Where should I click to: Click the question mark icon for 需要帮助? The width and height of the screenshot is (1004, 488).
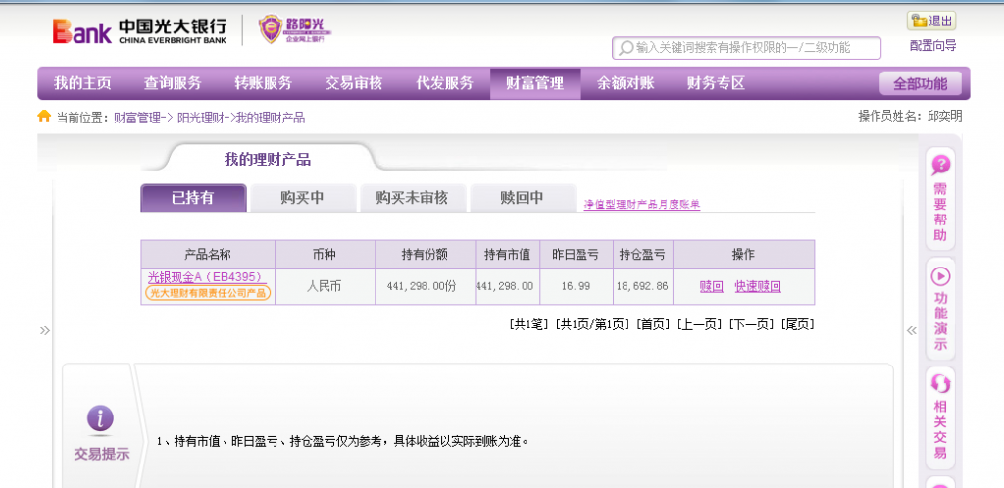940,166
